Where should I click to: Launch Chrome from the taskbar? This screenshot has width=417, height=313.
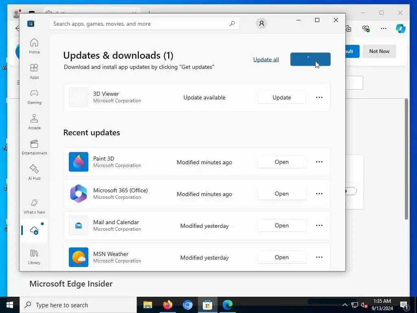pos(187,305)
